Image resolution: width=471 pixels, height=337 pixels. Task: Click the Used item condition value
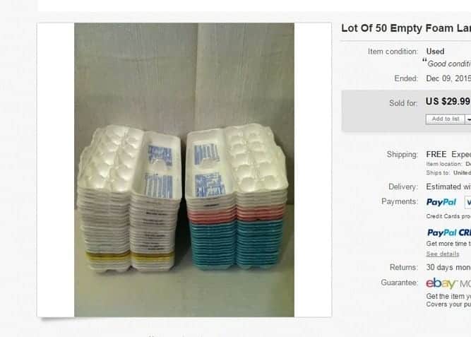pyautogui.click(x=435, y=52)
